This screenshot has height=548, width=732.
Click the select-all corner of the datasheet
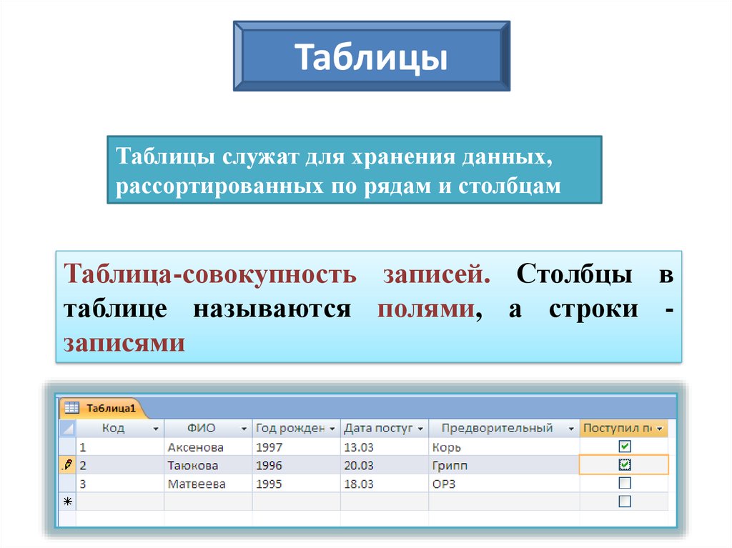pyautogui.click(x=67, y=428)
